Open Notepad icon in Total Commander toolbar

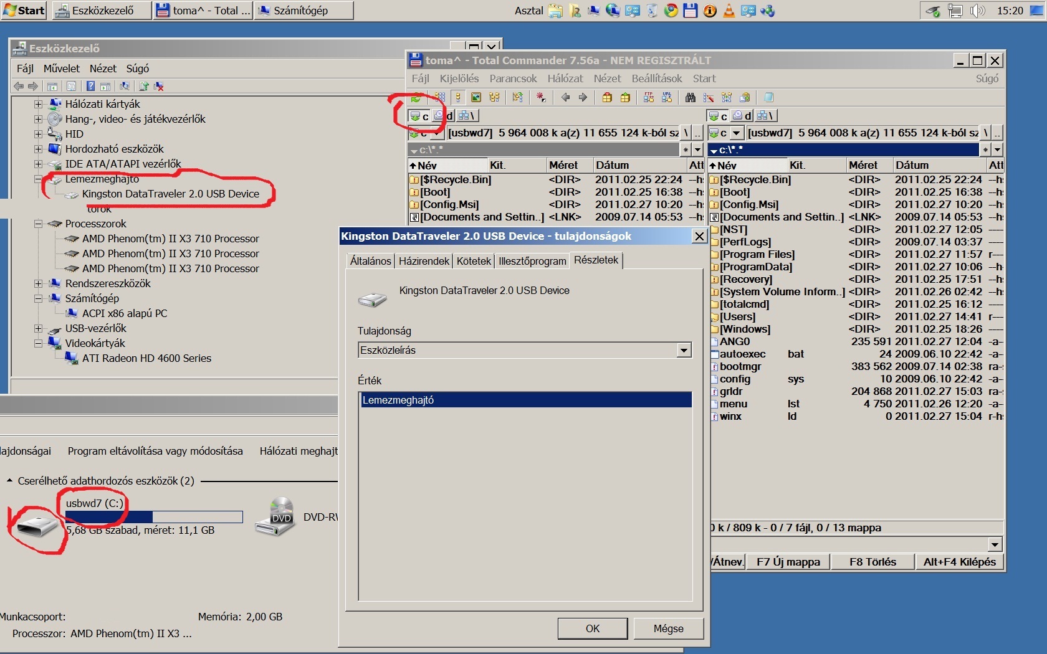click(x=768, y=97)
